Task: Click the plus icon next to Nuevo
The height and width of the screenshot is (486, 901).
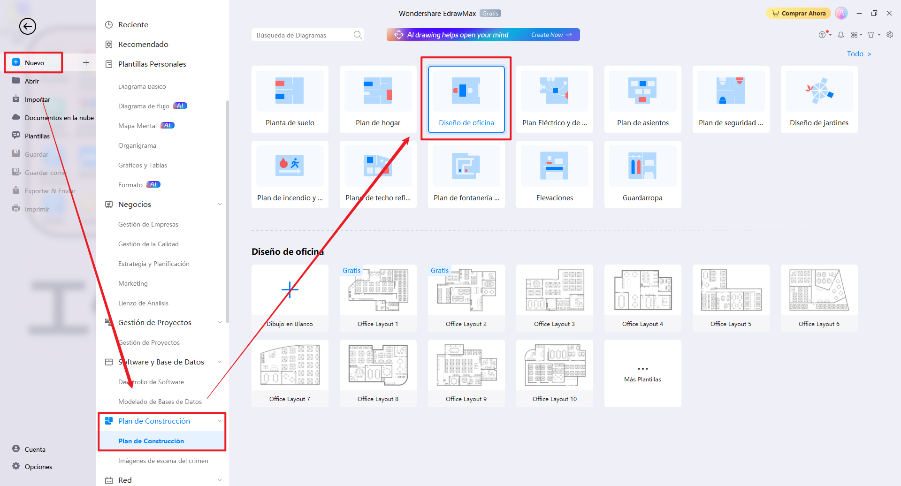Action: point(86,63)
